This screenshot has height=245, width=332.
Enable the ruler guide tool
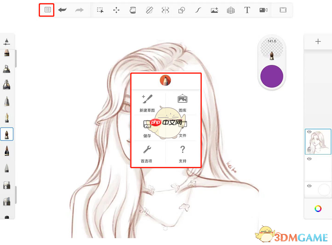point(149,10)
